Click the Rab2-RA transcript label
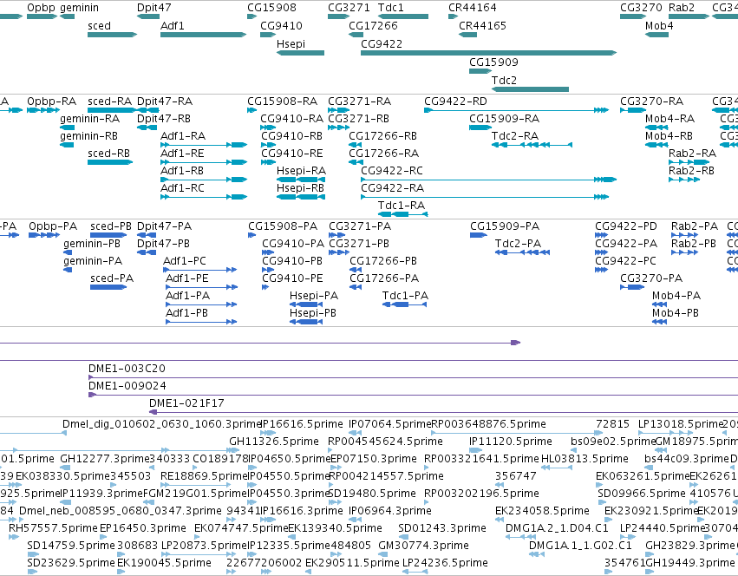 click(x=692, y=154)
